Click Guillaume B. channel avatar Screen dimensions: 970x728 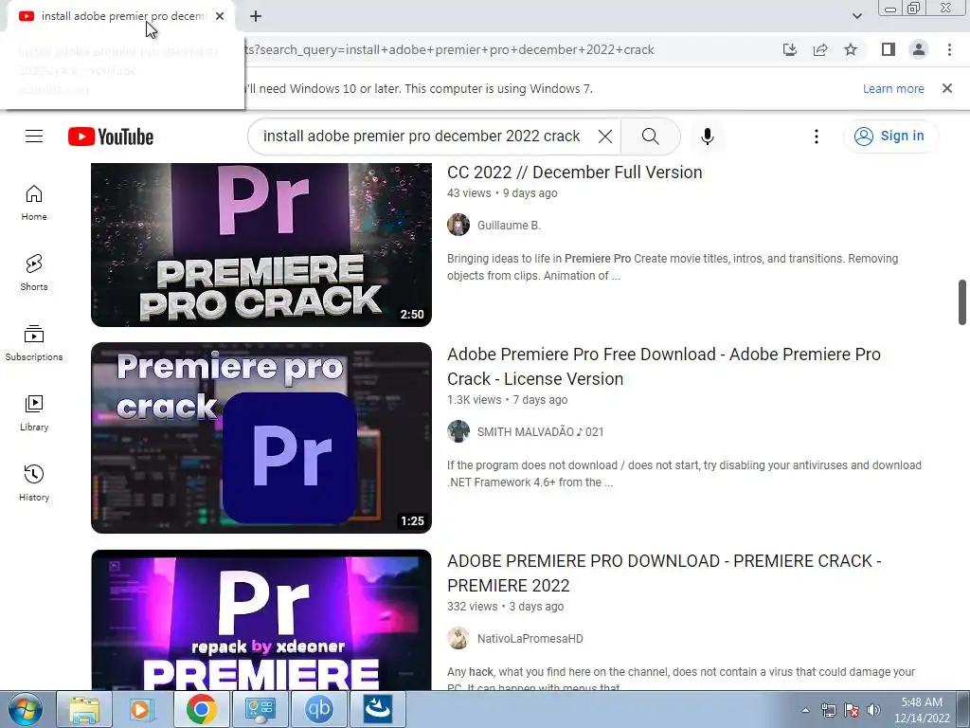click(458, 225)
